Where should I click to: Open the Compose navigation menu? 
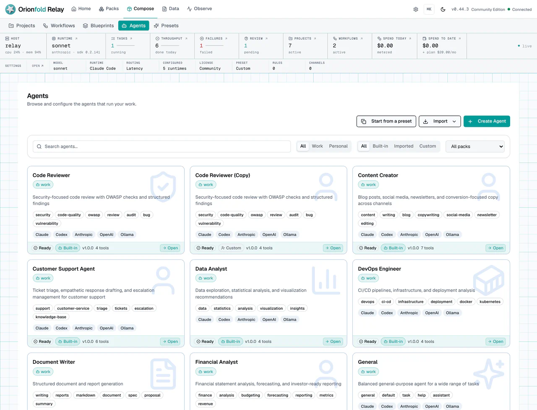click(x=141, y=9)
